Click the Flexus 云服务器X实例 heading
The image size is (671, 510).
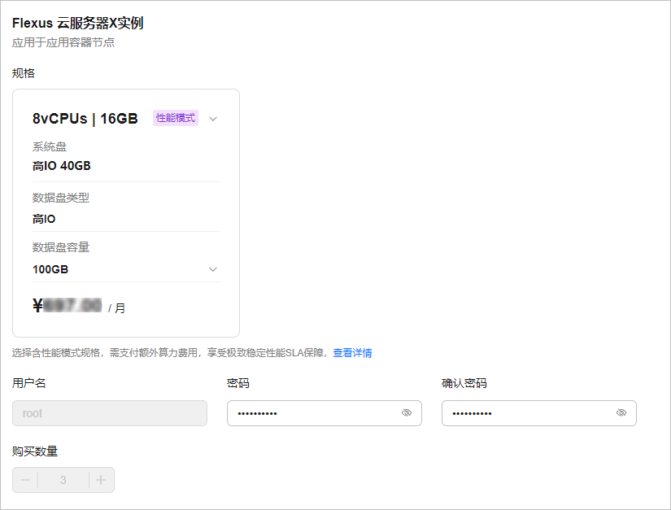tap(78, 23)
